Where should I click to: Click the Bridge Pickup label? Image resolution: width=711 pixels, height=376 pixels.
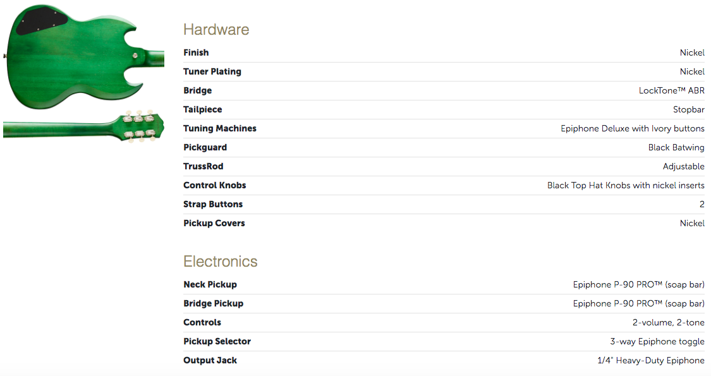pos(214,303)
